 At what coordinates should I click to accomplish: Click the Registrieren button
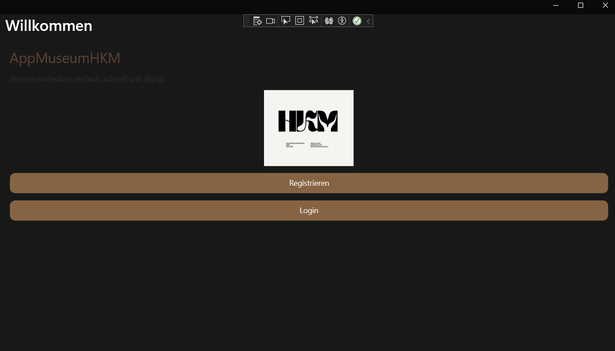tap(309, 183)
